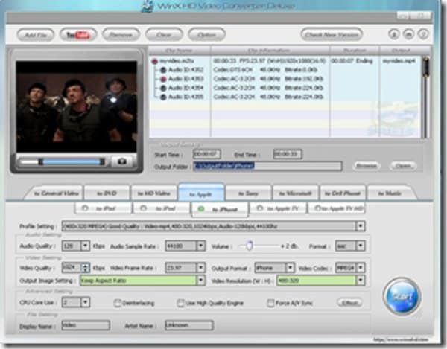Screen dimensions: 447x349
Task: Open the to HD Video tab
Action: pyautogui.click(x=154, y=193)
